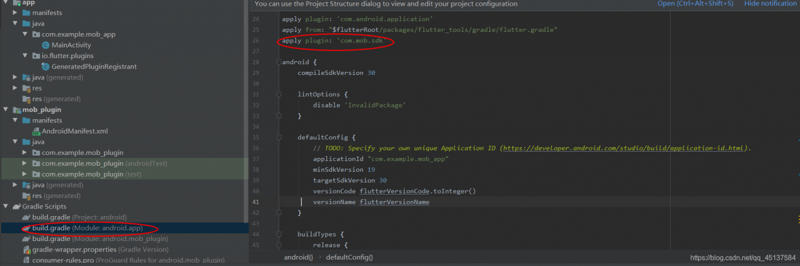The height and width of the screenshot is (266, 800).
Task: Select the android{} breadcrumb
Action: click(x=299, y=257)
